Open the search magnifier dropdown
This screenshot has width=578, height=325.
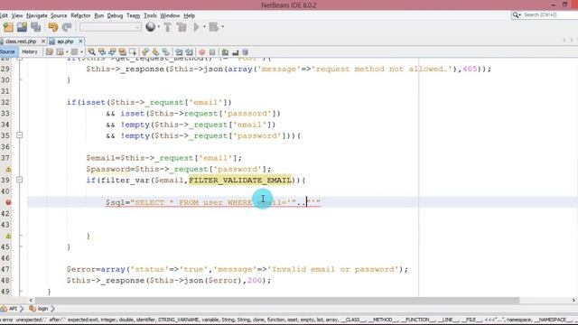517,14
